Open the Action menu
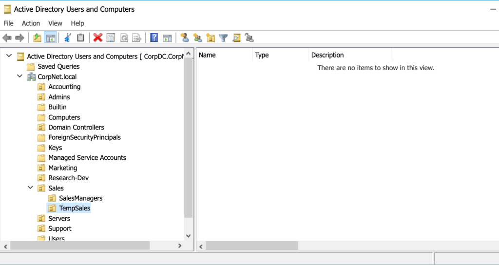Screen dimensions: 499x265 tap(31, 23)
